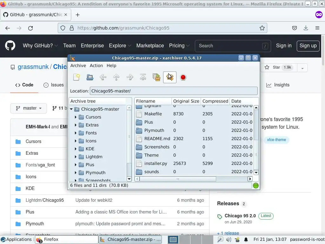Expand the Icons folder in archive tree

(76, 141)
